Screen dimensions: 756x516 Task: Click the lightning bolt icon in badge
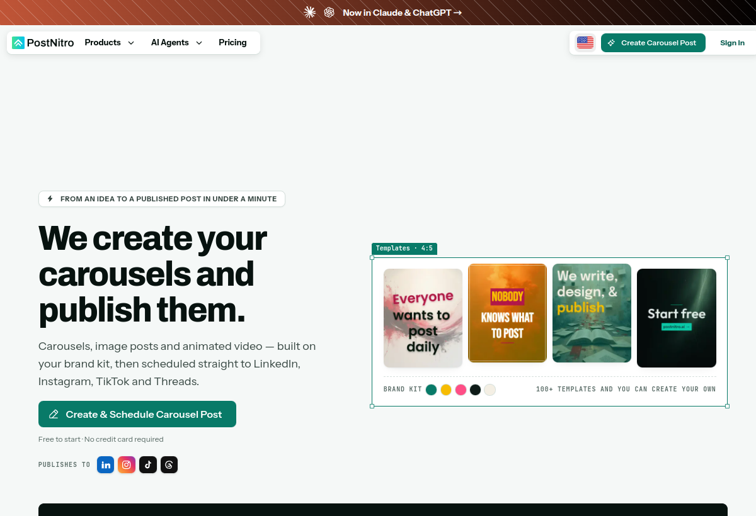(x=50, y=199)
